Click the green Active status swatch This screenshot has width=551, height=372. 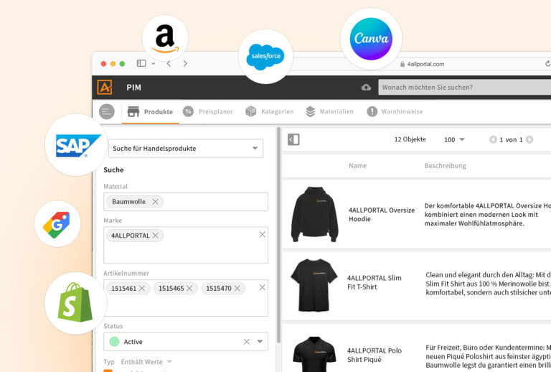pyautogui.click(x=114, y=342)
